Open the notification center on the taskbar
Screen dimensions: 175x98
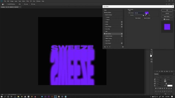click(x=172, y=97)
